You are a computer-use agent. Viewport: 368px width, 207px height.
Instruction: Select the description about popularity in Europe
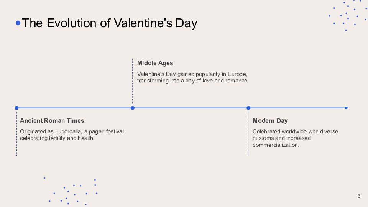point(193,77)
